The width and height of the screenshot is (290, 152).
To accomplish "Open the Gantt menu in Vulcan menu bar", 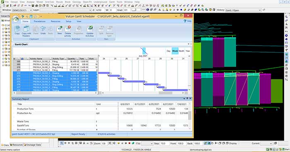I will (x=112, y=2).
